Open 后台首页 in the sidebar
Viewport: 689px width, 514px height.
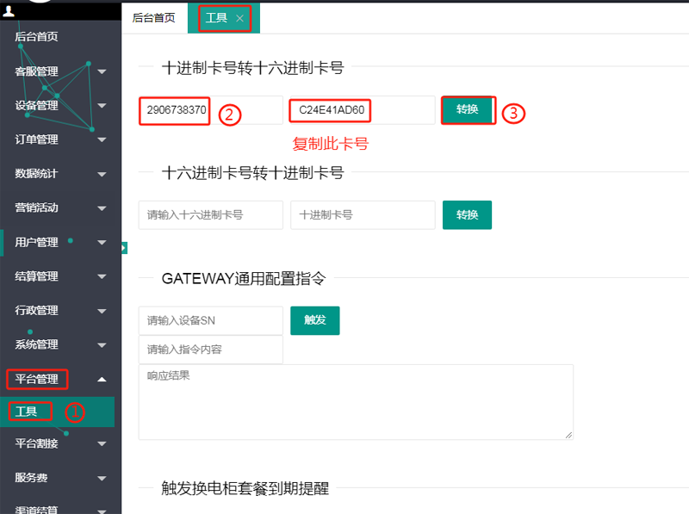(x=36, y=36)
